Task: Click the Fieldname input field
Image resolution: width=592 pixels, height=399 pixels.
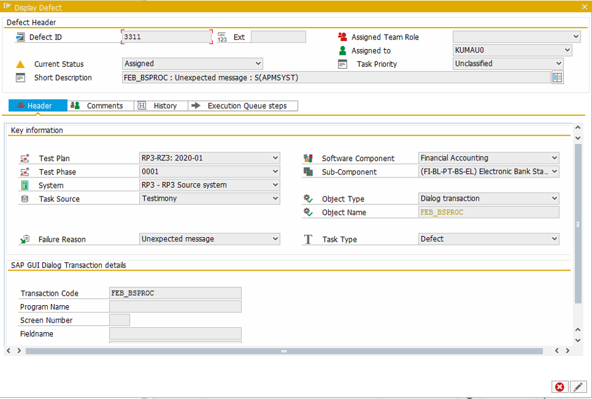Action: [175, 334]
